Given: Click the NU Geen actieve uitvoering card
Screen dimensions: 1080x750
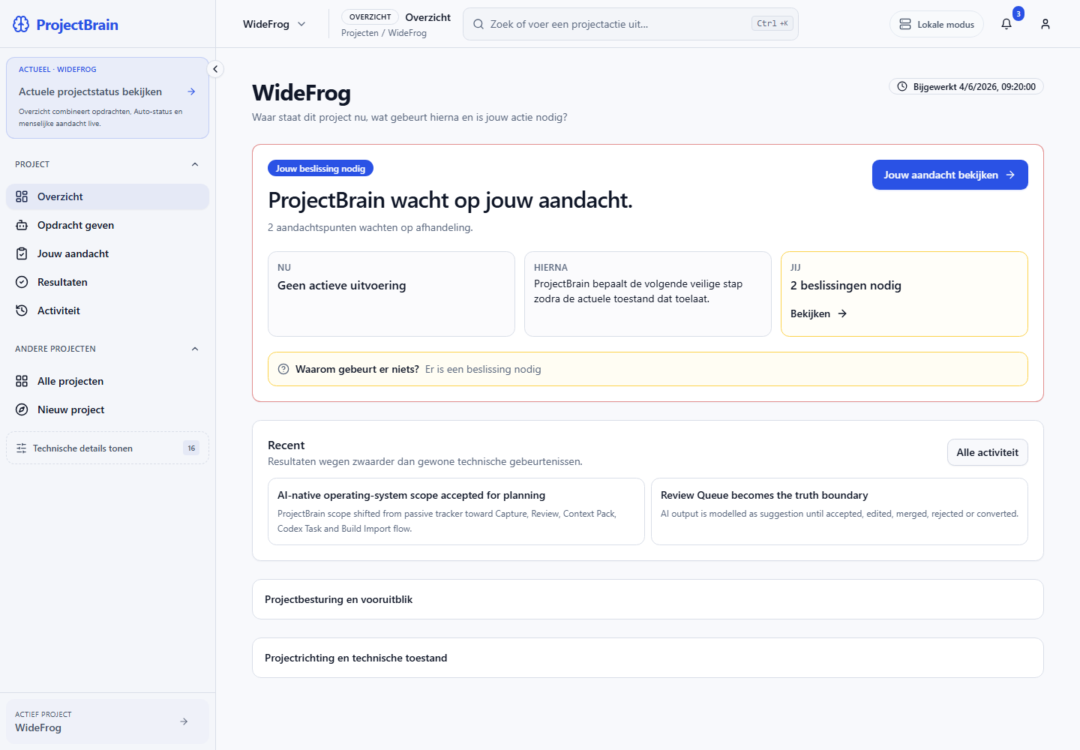Looking at the screenshot, I should [391, 294].
